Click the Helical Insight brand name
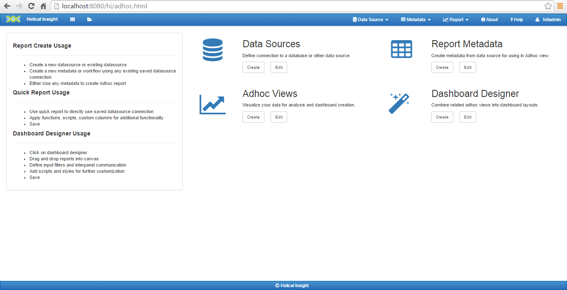This screenshot has width=567, height=290. pyautogui.click(x=42, y=19)
